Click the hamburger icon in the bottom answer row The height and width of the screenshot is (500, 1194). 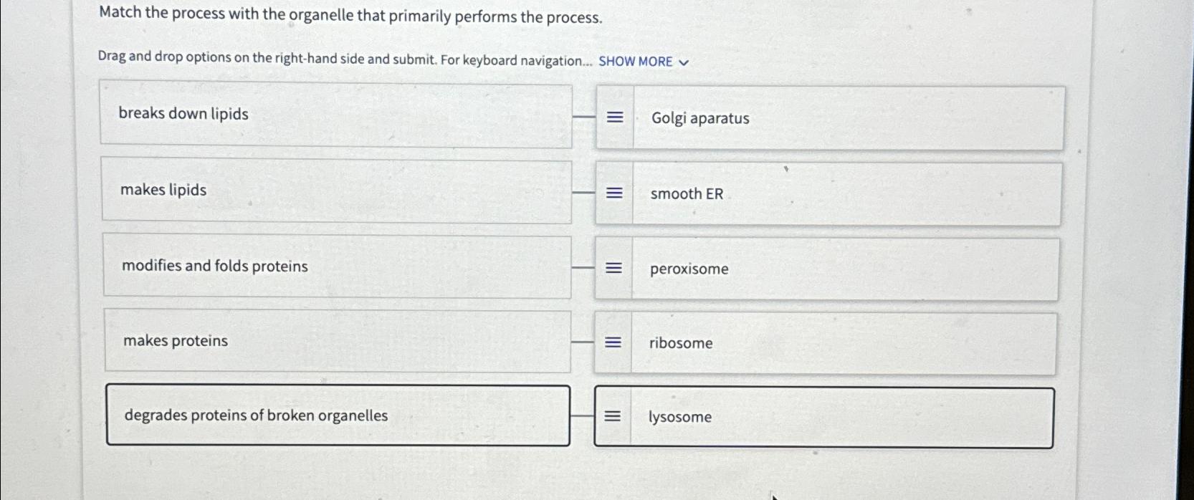[614, 415]
